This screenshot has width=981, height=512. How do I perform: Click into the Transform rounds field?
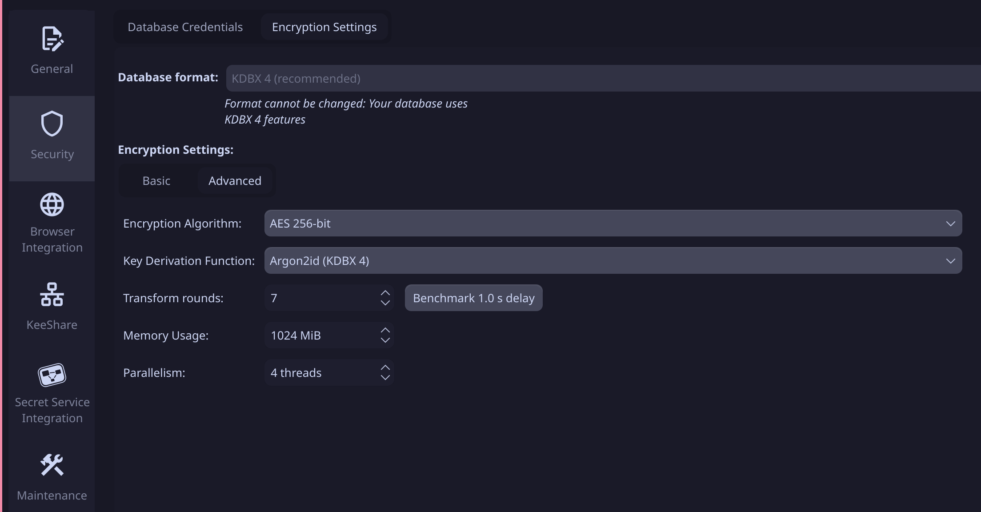pyautogui.click(x=320, y=298)
